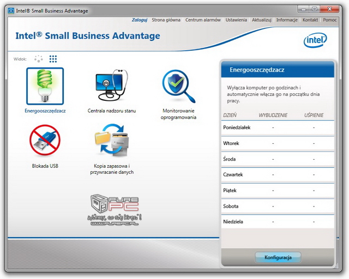
Task: Click the Zaloguj login link
Action: (x=140, y=20)
